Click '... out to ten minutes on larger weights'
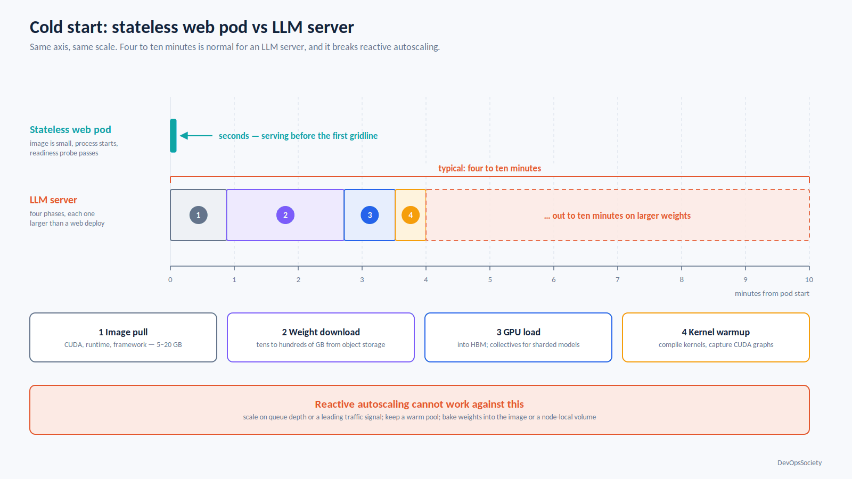This screenshot has height=479, width=852. click(617, 216)
